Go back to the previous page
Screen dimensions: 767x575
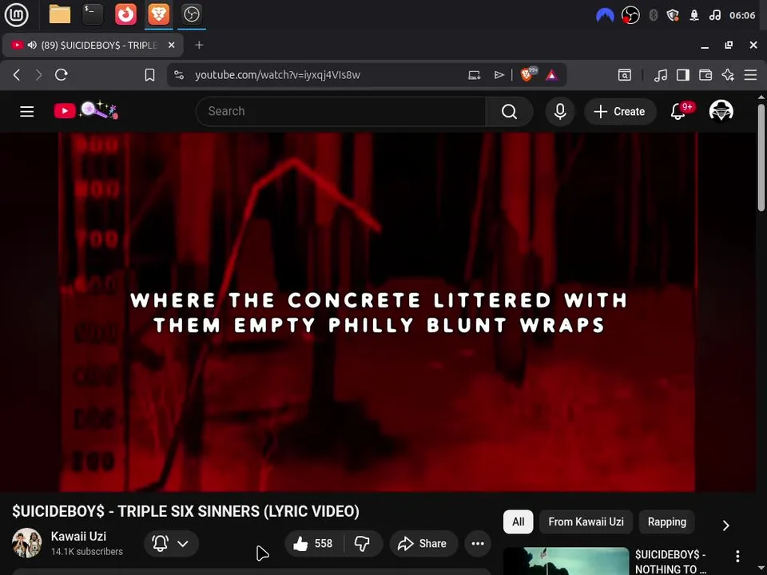(17, 75)
